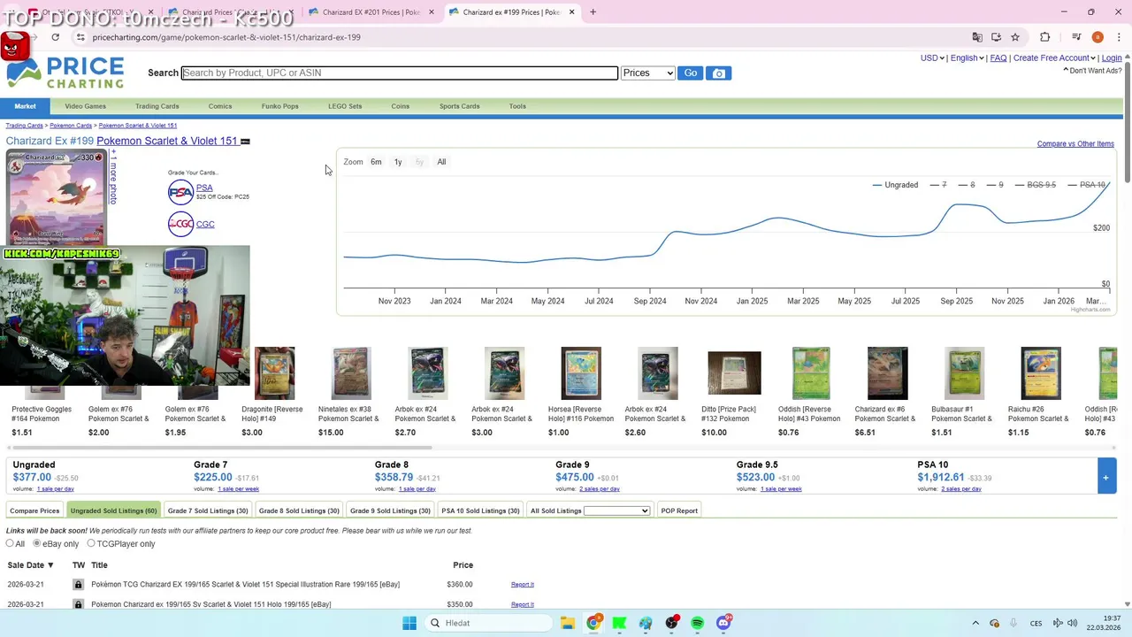1132x637 pixels.
Task: Open the All Sold Listings dropdown
Action: [616, 510]
